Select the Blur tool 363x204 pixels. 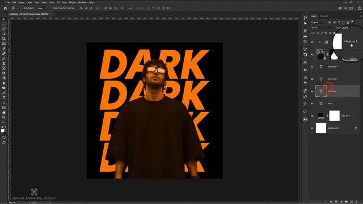[4, 83]
